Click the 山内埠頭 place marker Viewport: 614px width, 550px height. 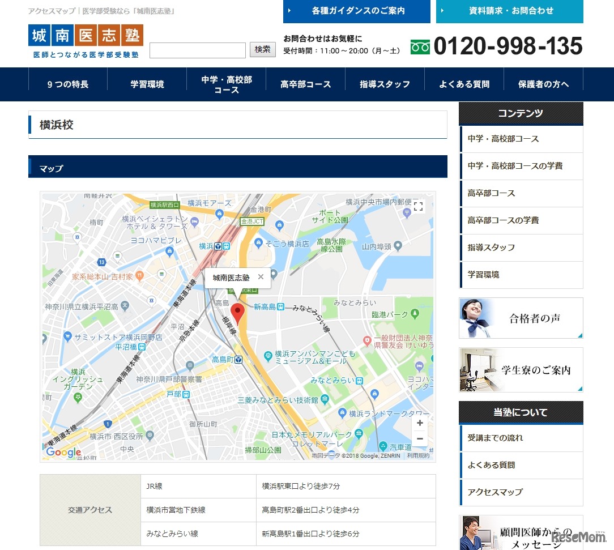tap(398, 246)
